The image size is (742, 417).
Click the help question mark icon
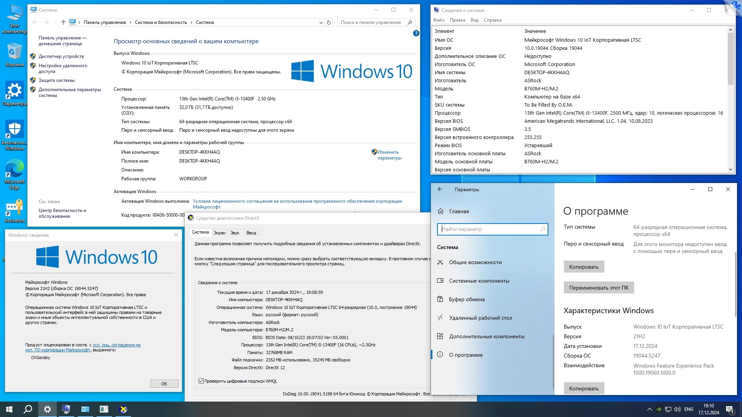(x=416, y=33)
